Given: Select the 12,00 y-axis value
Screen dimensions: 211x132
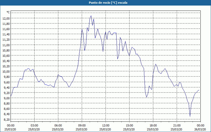Looking at the screenshot, I should 6,18.
